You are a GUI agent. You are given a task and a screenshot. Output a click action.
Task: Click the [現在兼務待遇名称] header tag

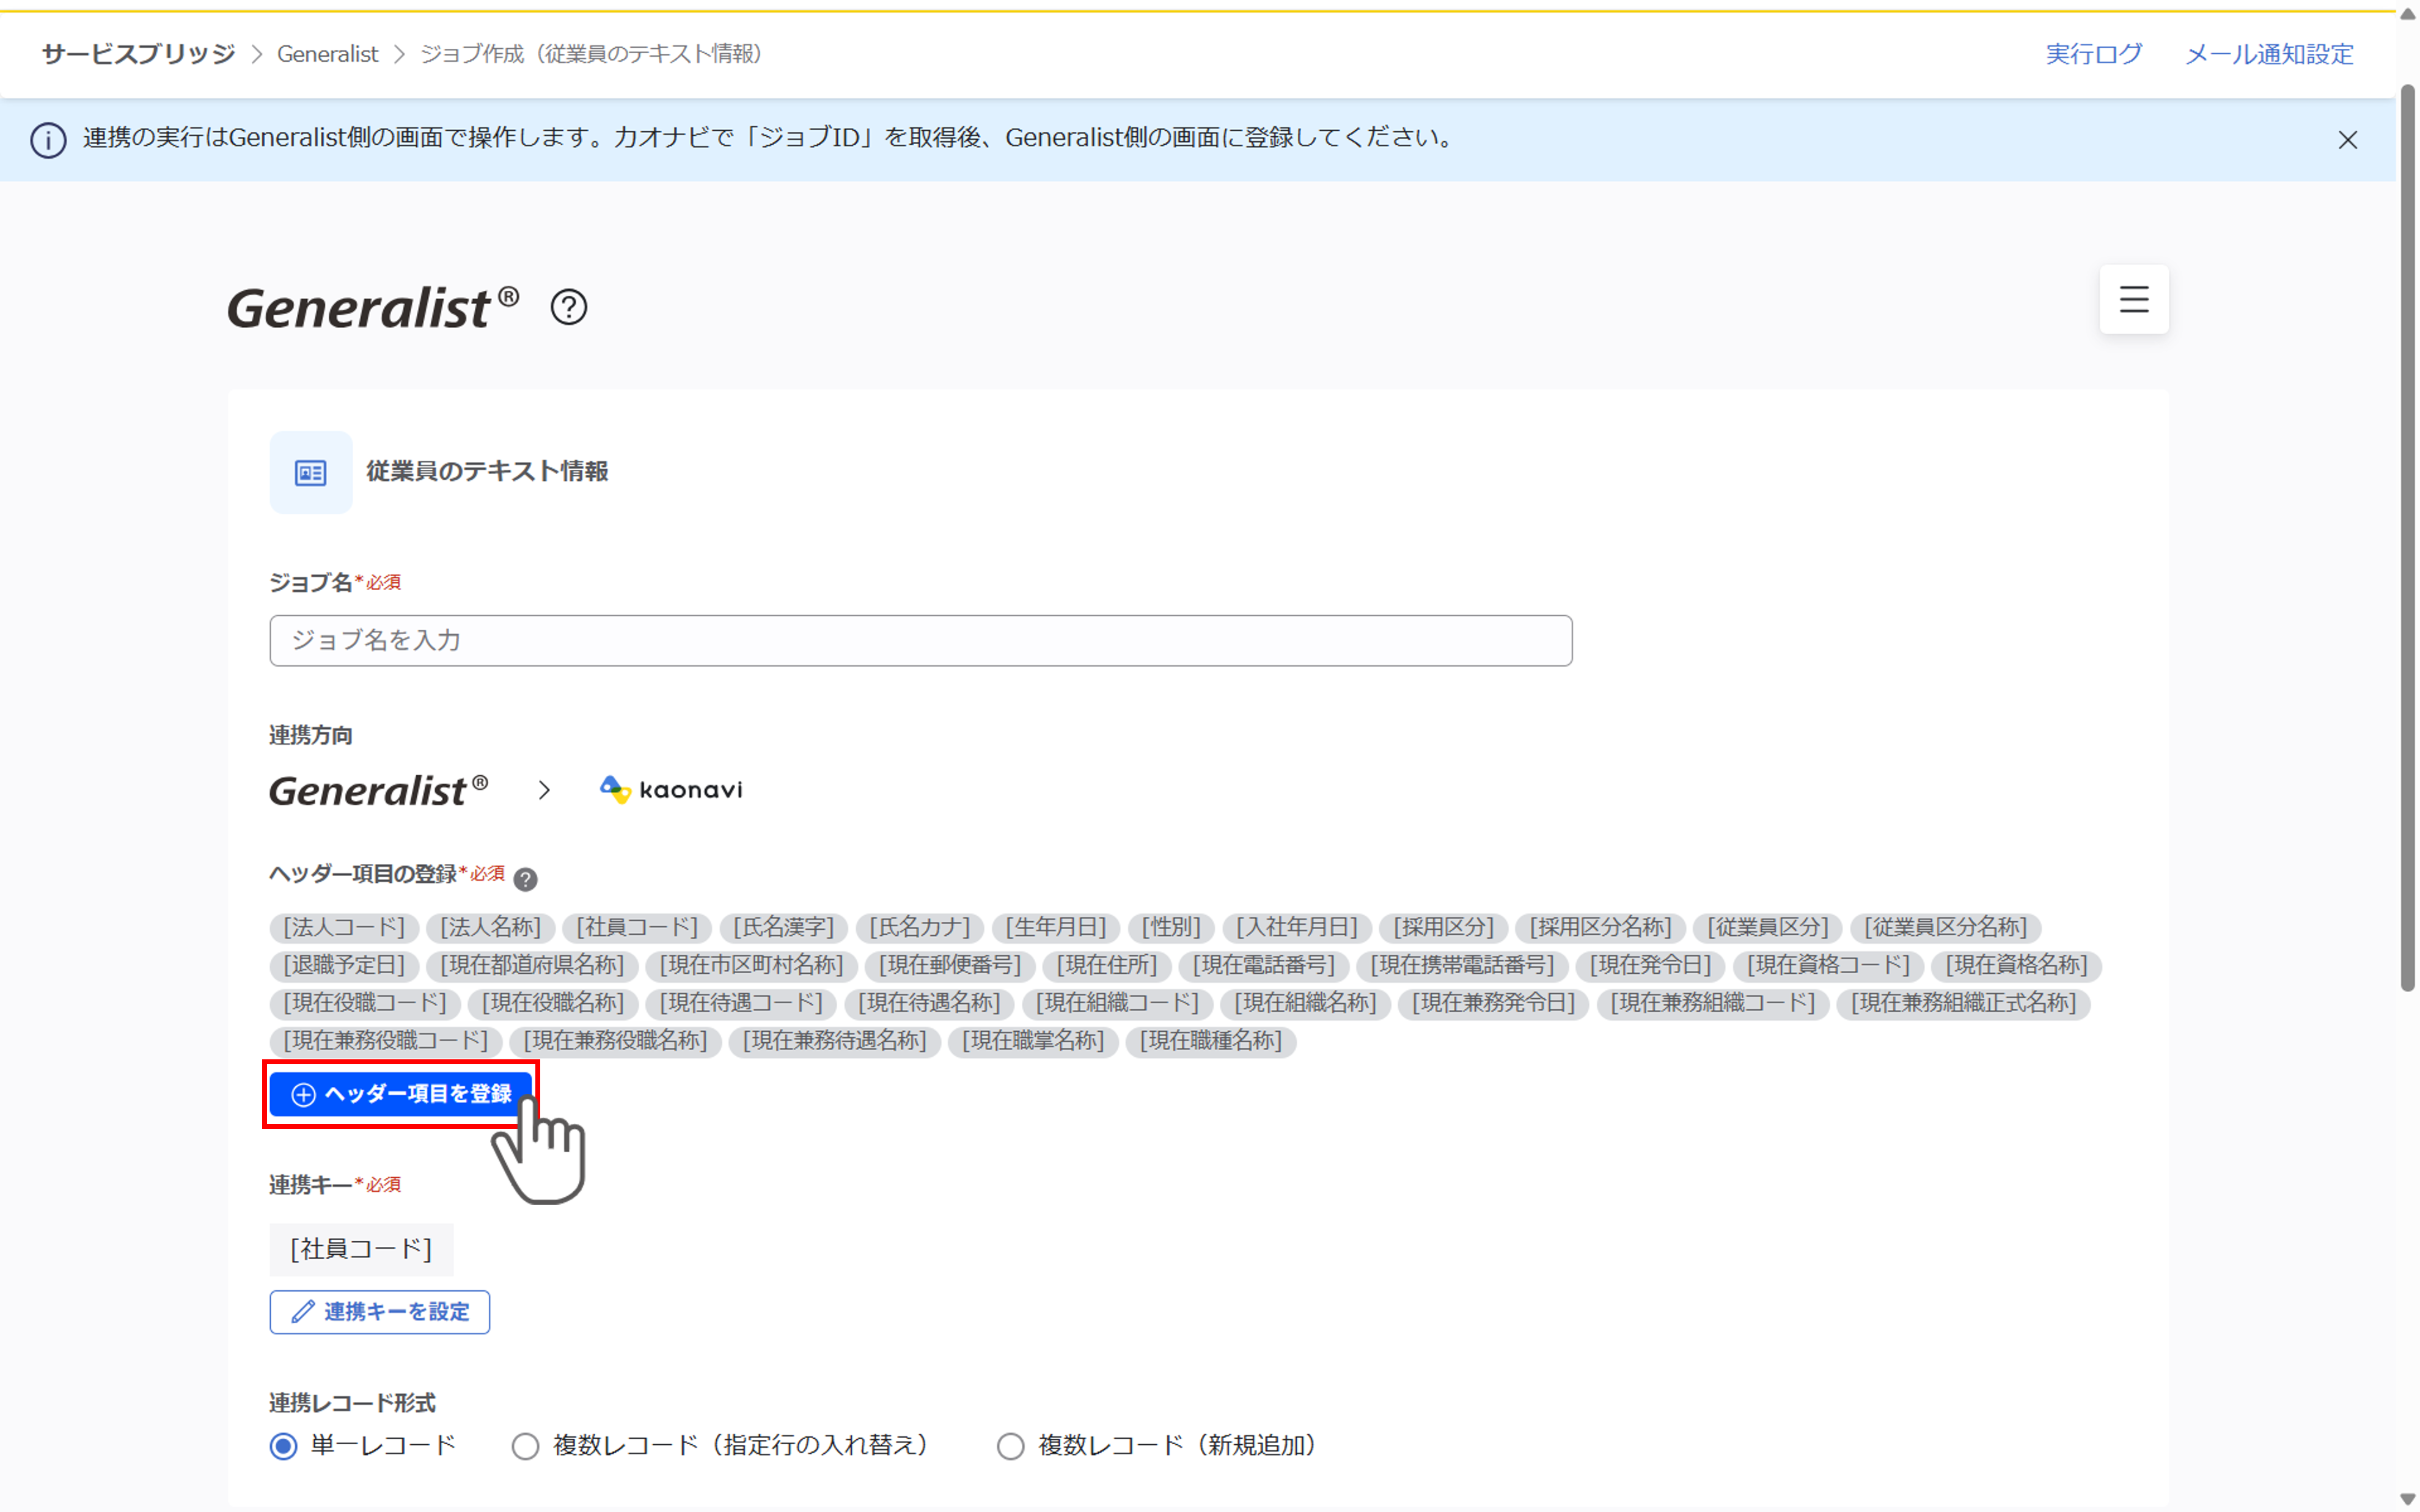point(834,1041)
